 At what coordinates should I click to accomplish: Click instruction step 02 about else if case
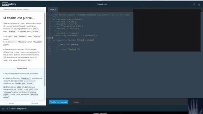click(21, 92)
